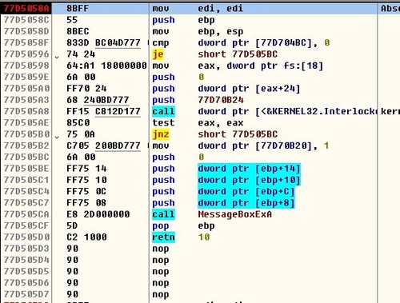Click address 77D50598
400x303 pixels.
26,66
